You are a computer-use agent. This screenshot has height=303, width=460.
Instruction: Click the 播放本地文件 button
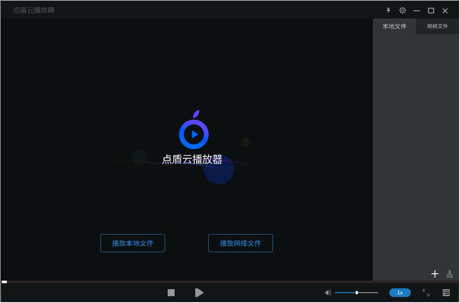[x=133, y=243]
